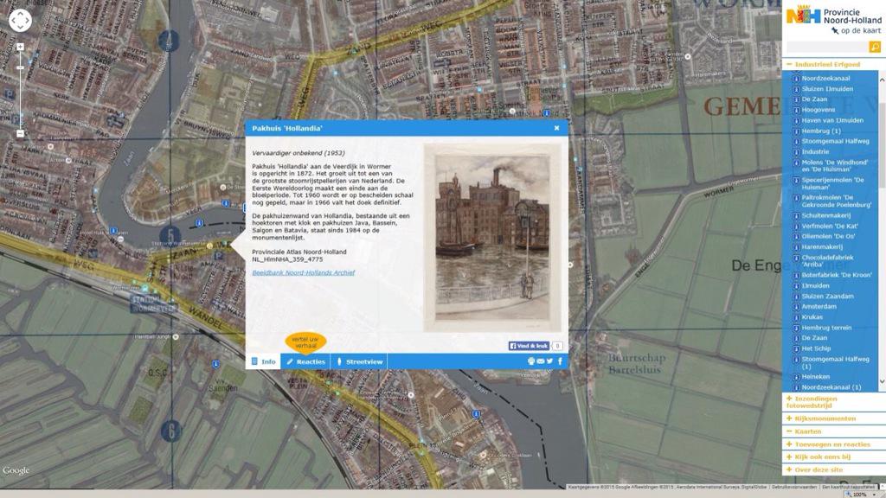Select Hembrug terrein in the list
This screenshot has height=498, width=886.
coord(826,328)
